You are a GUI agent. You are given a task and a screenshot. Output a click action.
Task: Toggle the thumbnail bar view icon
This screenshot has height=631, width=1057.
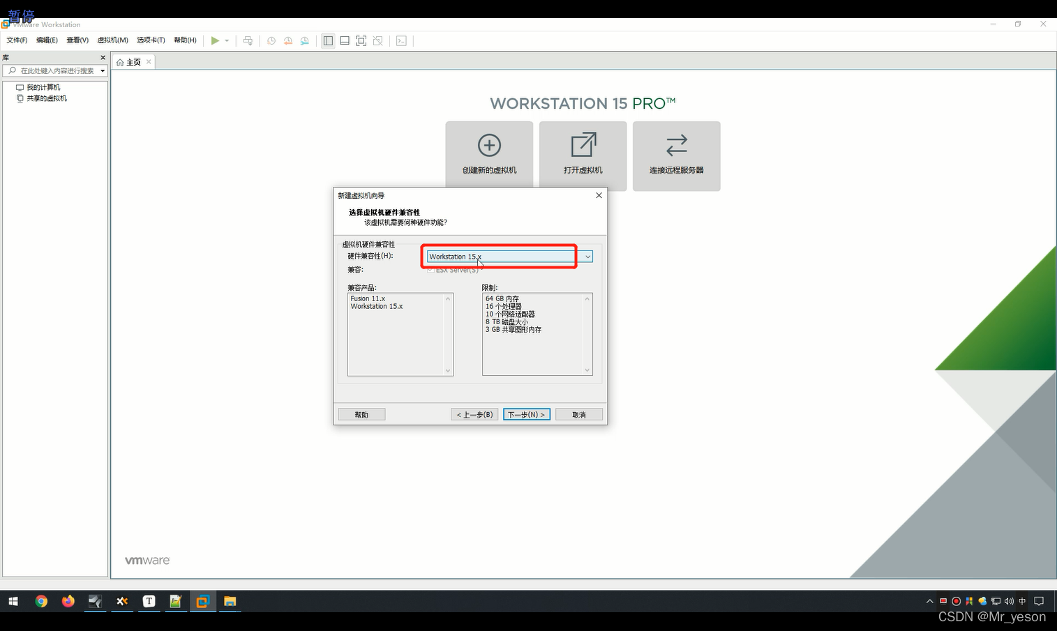[x=345, y=40]
